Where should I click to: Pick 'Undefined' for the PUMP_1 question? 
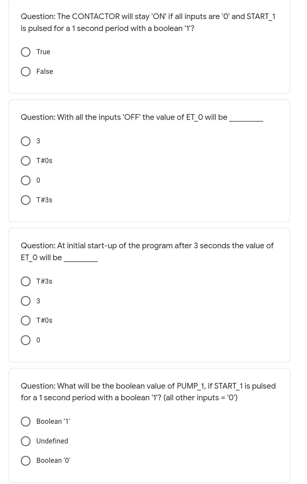(26, 441)
